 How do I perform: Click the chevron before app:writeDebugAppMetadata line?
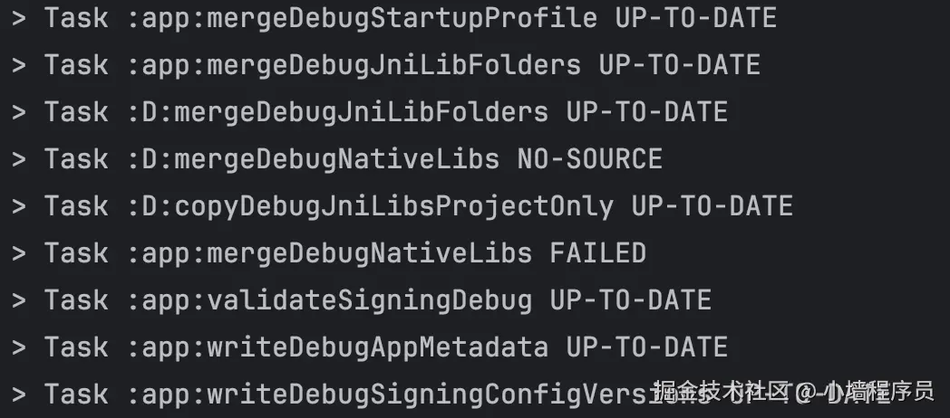[18, 347]
